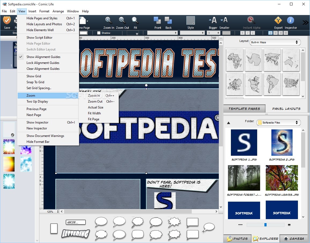Viewport: 310px width, 243px height.
Task: Select the Antarctica map layout thumbnail
Action: tap(253, 60)
